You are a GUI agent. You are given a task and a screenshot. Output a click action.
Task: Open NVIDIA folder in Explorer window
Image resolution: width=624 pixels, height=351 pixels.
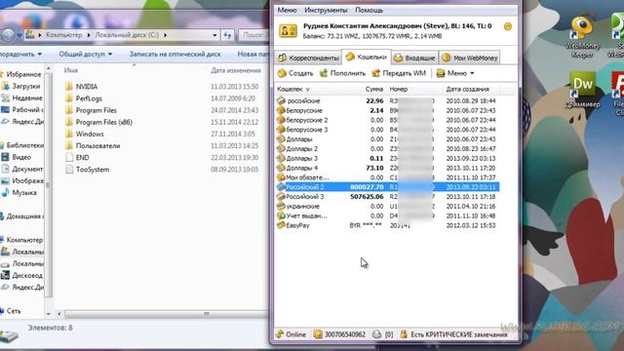pos(82,87)
